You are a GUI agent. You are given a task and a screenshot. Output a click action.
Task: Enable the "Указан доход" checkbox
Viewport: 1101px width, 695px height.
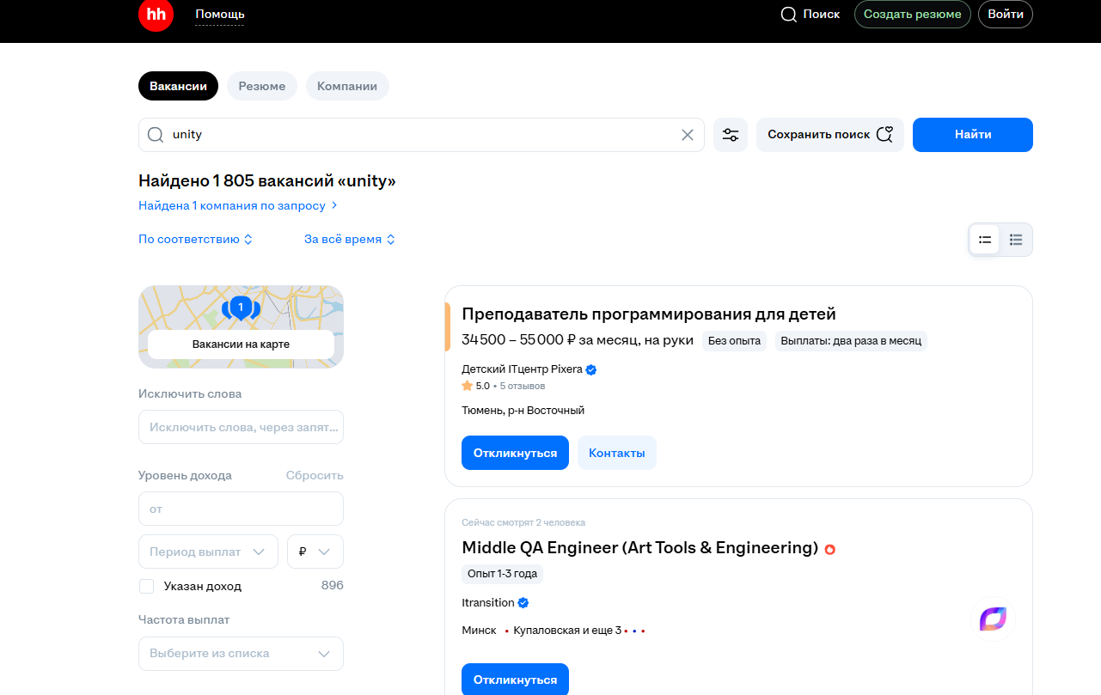pos(147,586)
